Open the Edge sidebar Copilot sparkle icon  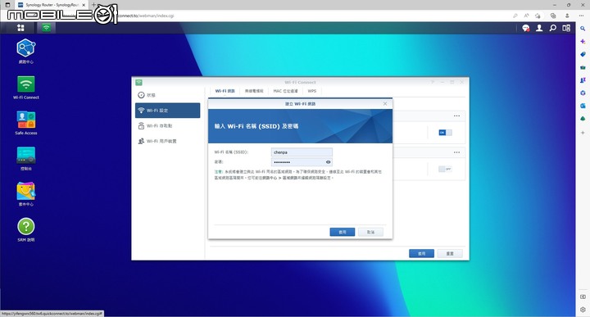pyautogui.click(x=583, y=41)
